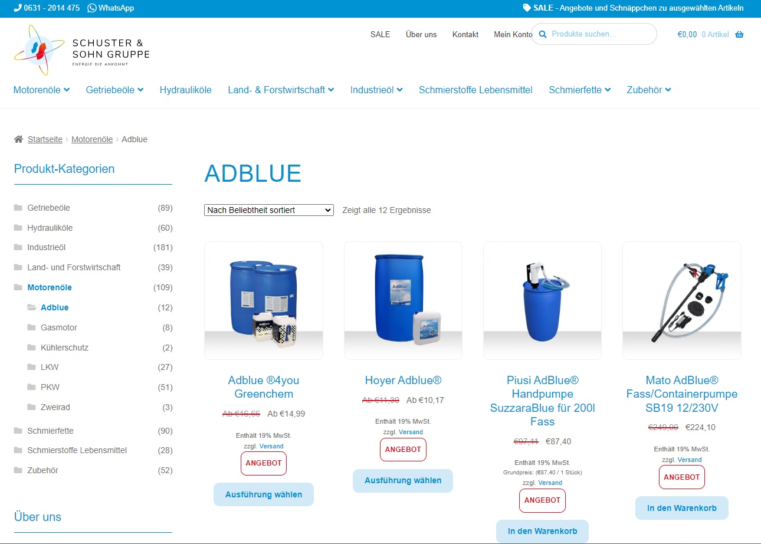The width and height of the screenshot is (761, 544).
Task: Open WhatsApp contact via the WhatsApp icon
Action: [x=91, y=8]
